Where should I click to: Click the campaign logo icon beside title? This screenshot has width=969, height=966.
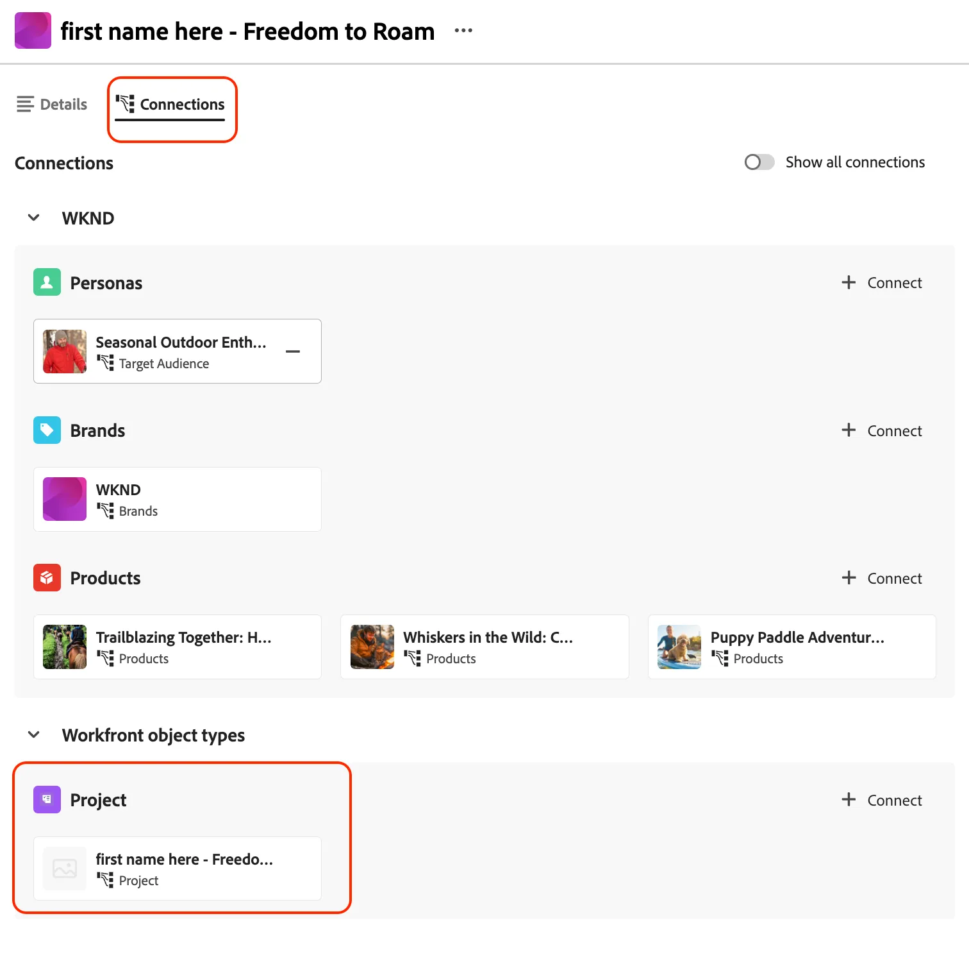[33, 30]
